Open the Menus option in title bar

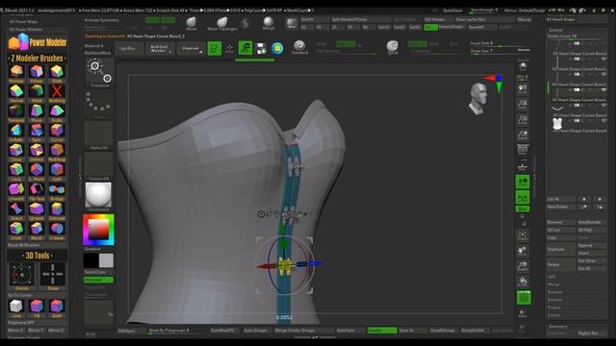[x=510, y=11]
